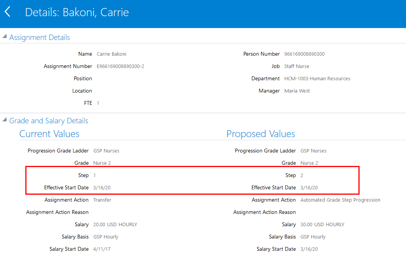This screenshot has width=406, height=255.
Task: Click the back arrow icon
Action: tap(7, 12)
